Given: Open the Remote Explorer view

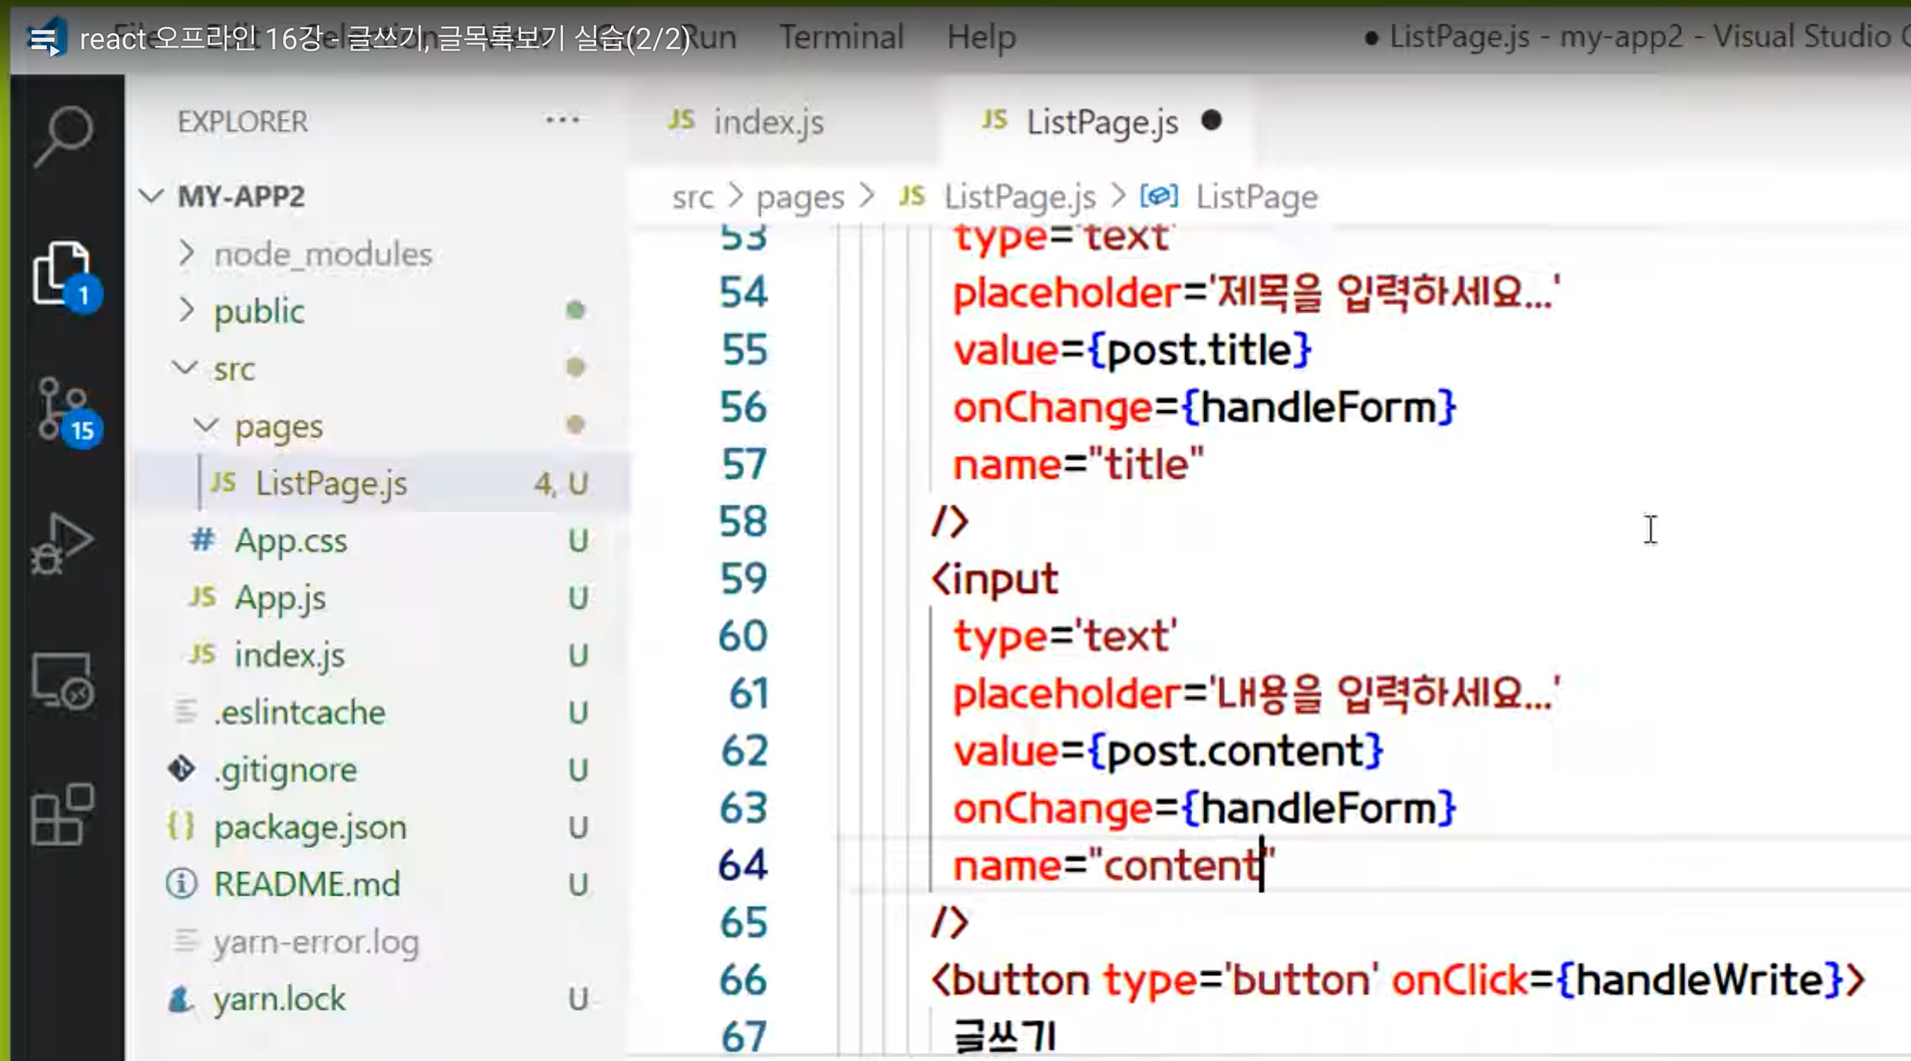Looking at the screenshot, I should (62, 681).
